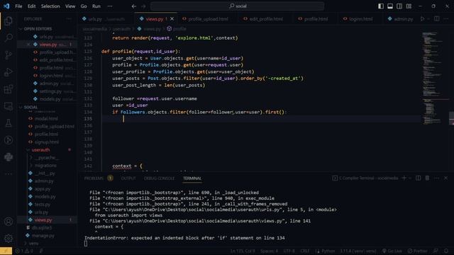
Task: Open the run options dropdown arrow
Action: pyautogui.click(x=428, y=19)
